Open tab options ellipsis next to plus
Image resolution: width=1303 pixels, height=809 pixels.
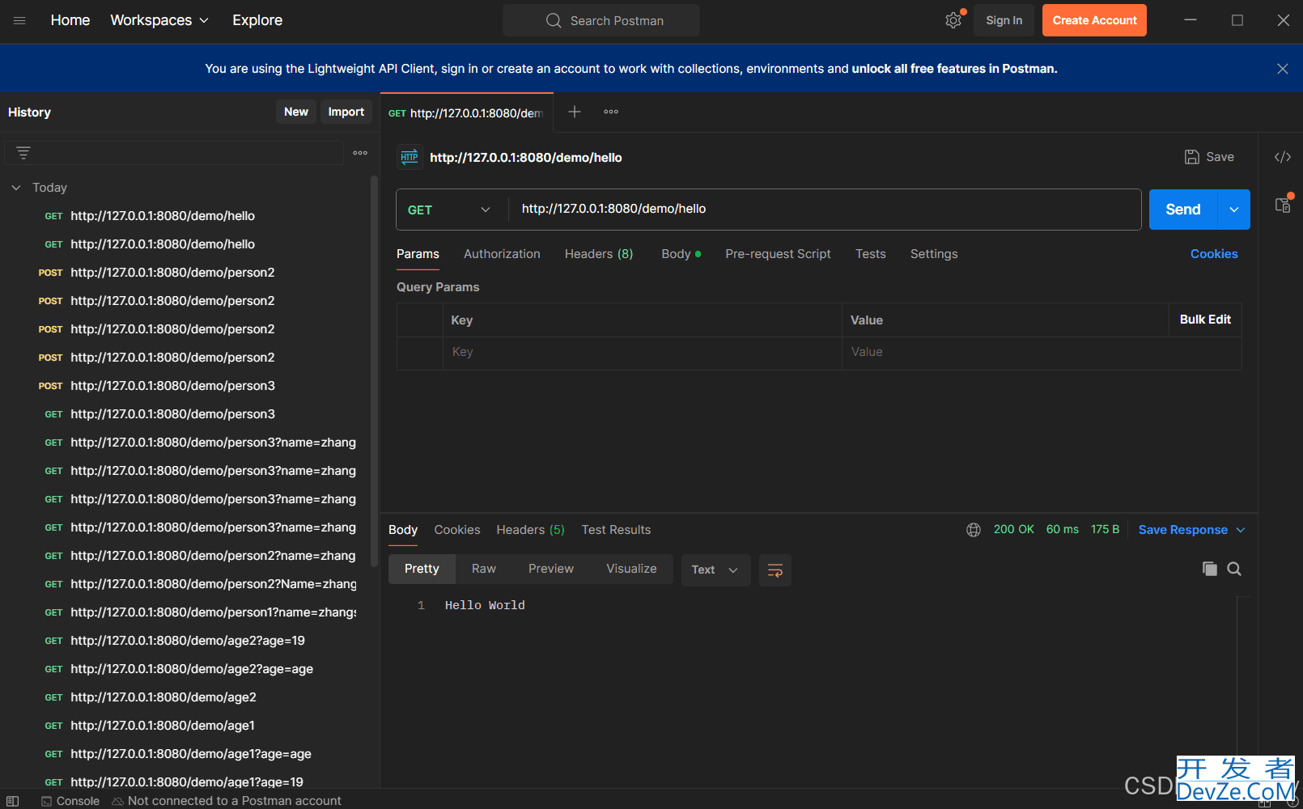(x=611, y=112)
